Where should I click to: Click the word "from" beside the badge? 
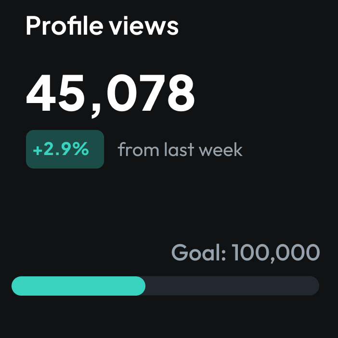pyautogui.click(x=138, y=150)
